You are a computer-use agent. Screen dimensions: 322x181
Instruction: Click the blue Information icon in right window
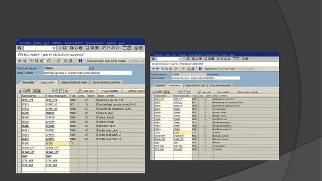[x=200, y=69]
